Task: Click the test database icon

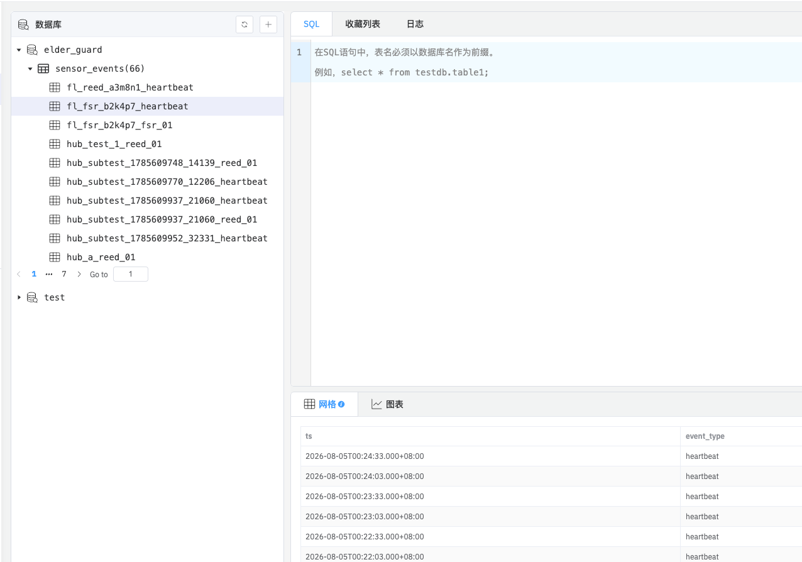Action: (32, 297)
